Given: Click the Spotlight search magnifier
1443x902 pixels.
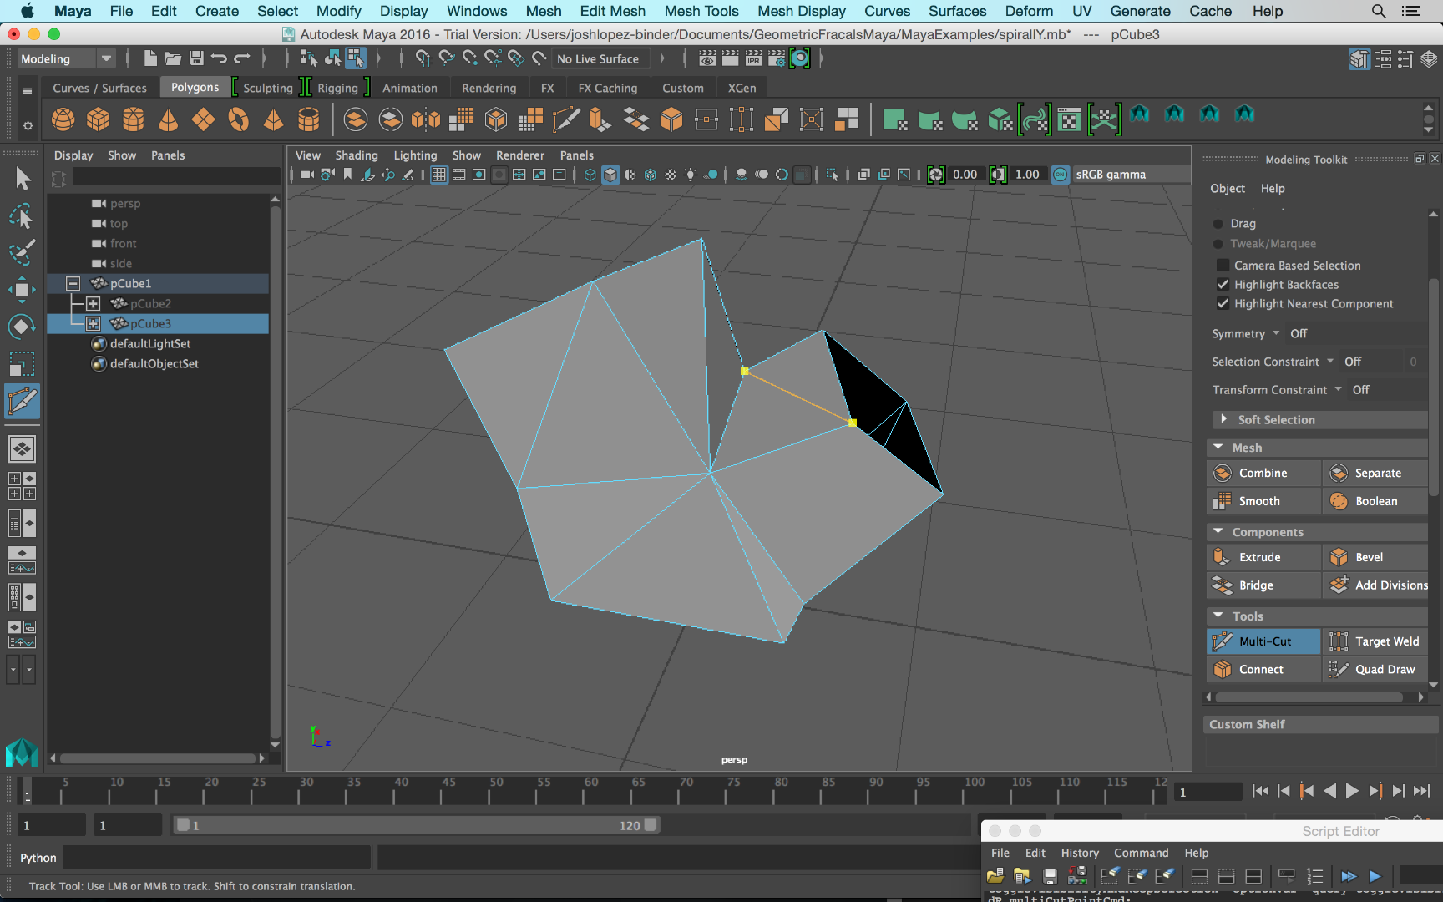Looking at the screenshot, I should click(x=1379, y=11).
